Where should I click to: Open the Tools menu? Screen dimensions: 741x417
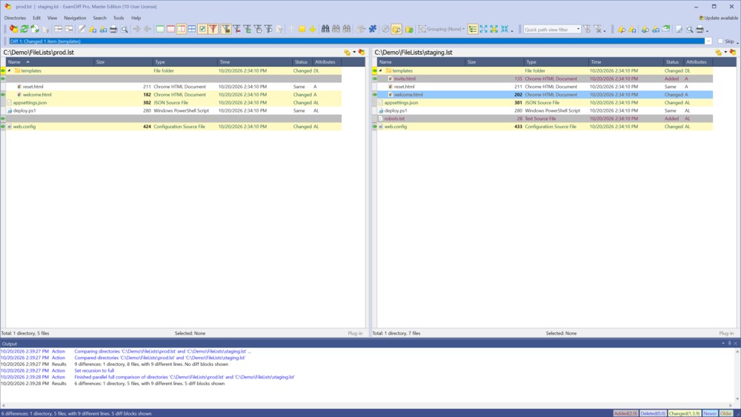[x=118, y=18]
